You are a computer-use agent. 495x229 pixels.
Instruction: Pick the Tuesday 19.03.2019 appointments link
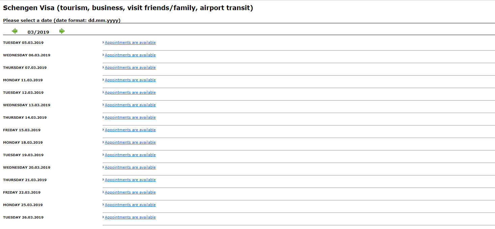point(130,155)
